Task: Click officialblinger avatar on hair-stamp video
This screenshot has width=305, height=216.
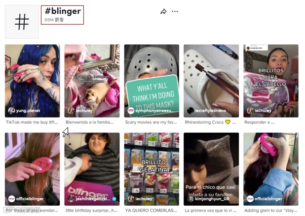Action: point(11,199)
